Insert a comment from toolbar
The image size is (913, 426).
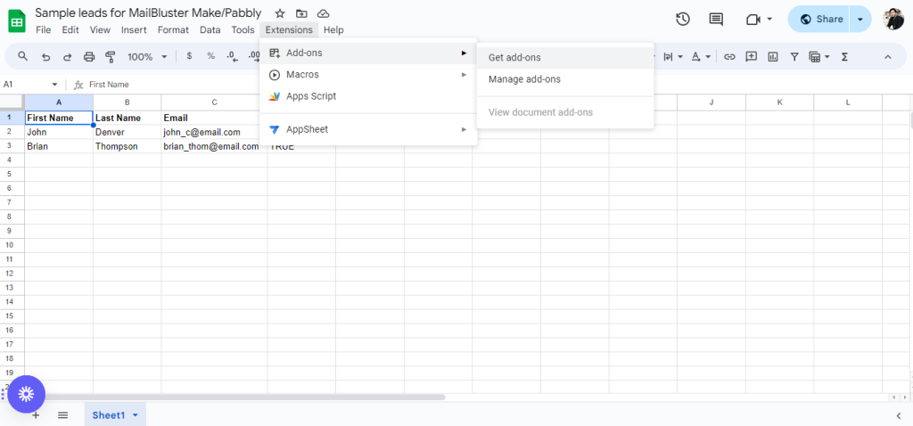coord(751,56)
